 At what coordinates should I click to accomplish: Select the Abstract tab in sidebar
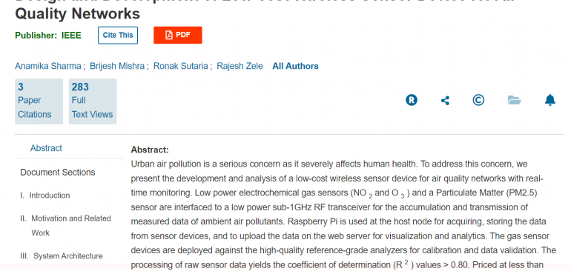[46, 148]
